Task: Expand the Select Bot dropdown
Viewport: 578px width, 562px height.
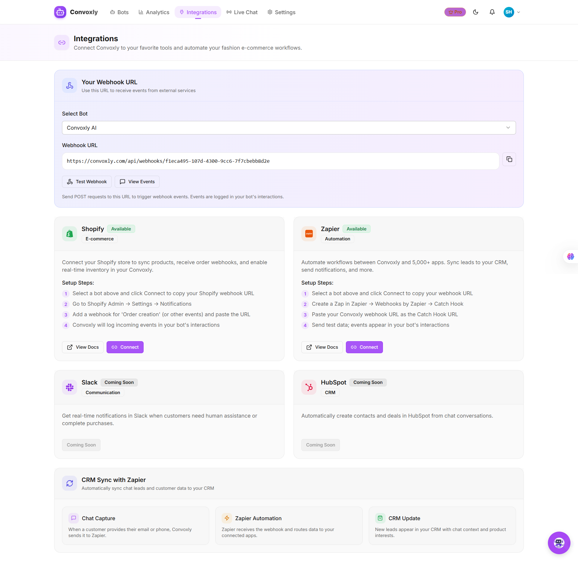Action: (288, 128)
